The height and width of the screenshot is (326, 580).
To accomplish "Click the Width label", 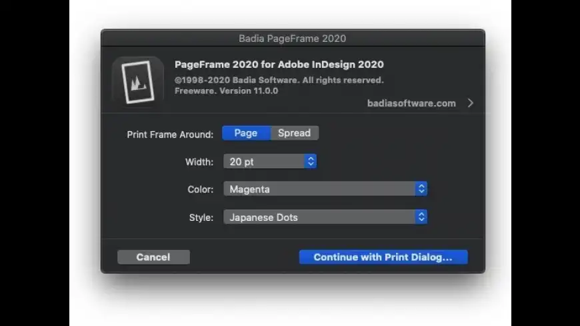I will pos(199,162).
